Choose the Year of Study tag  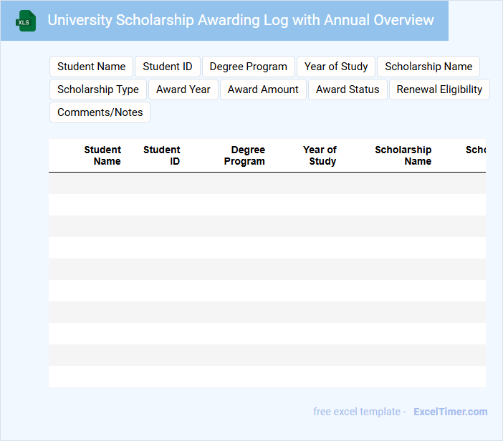[x=336, y=67]
